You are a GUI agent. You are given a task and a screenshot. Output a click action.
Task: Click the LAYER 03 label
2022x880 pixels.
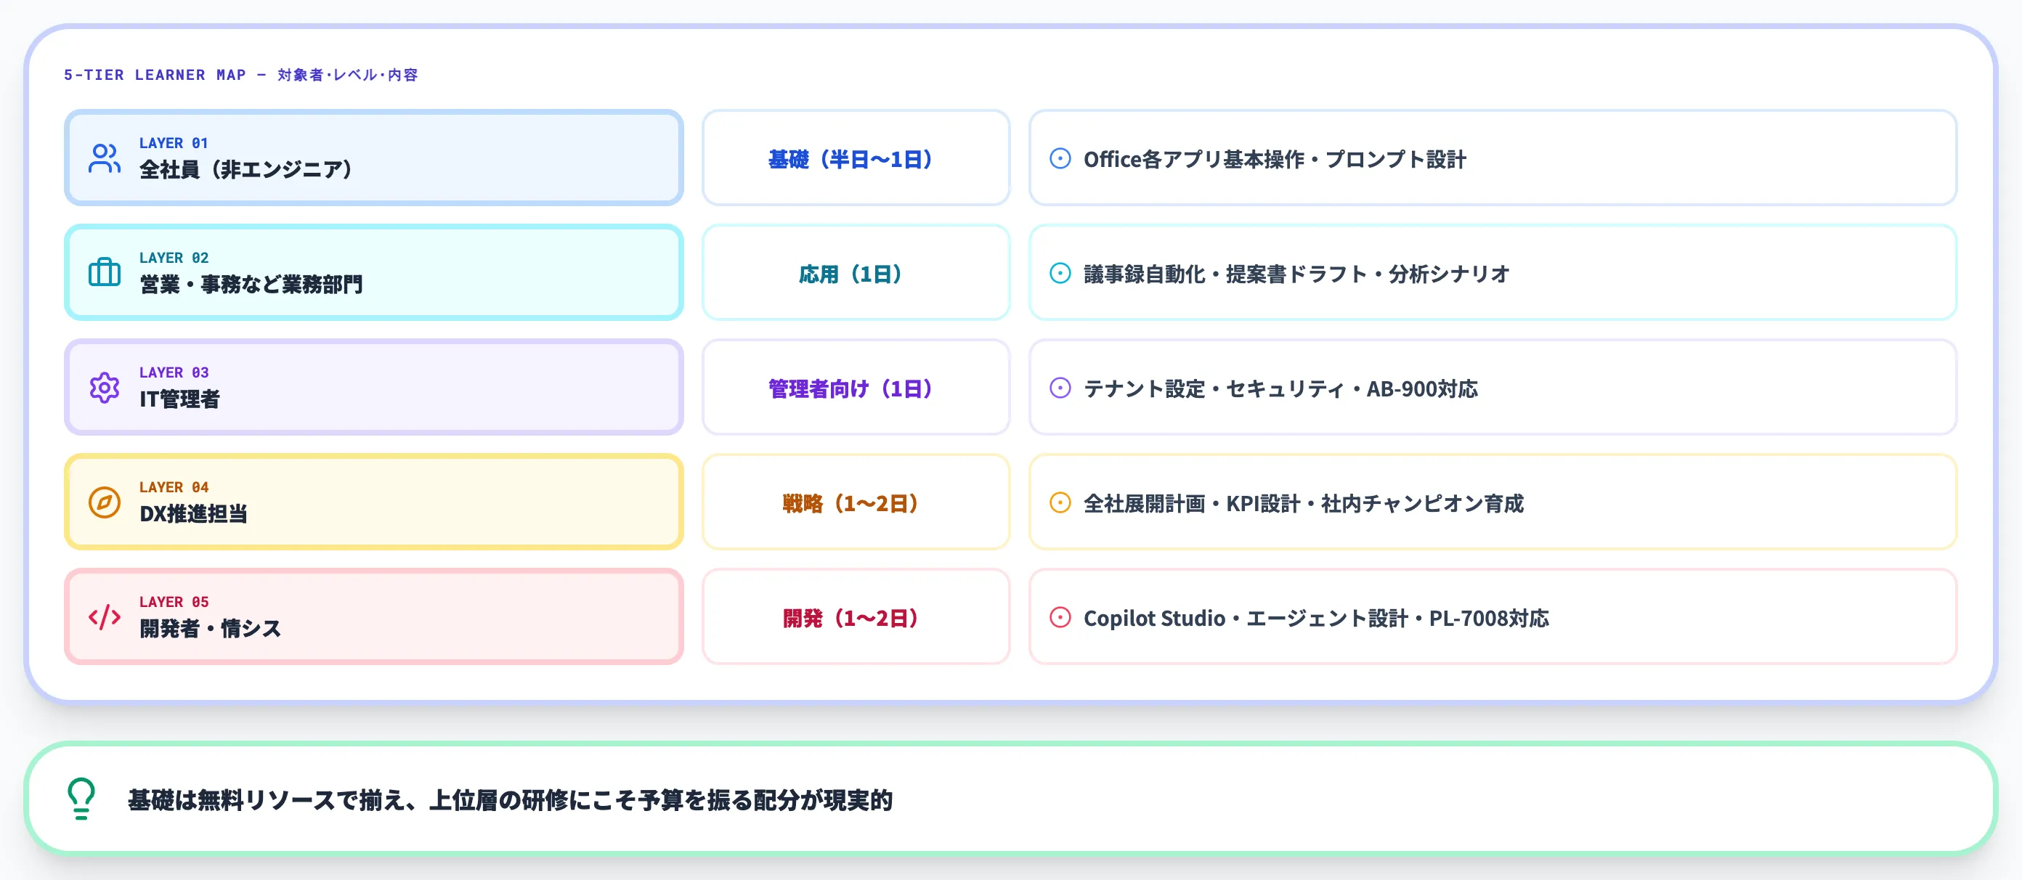tap(174, 372)
